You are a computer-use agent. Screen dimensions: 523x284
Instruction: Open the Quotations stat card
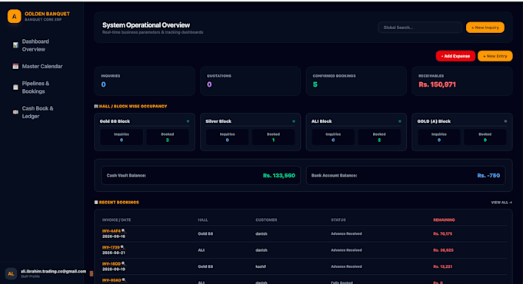pos(250,81)
